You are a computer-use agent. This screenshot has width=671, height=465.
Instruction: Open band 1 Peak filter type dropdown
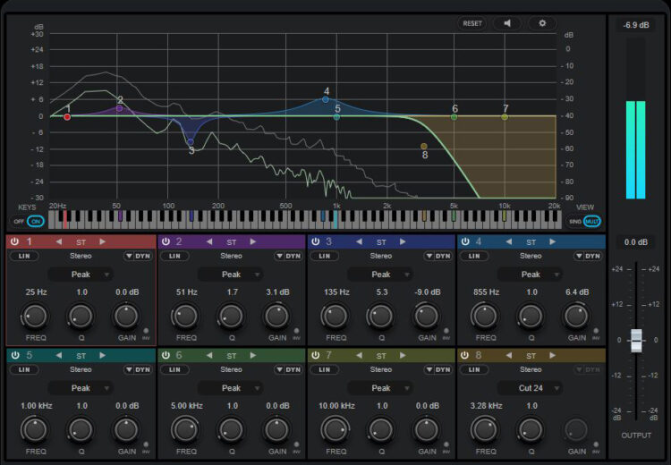[81, 275]
